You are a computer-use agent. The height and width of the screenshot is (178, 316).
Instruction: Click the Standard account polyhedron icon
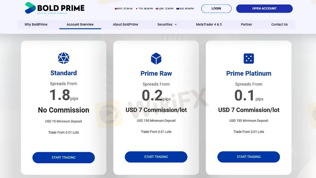coord(64,58)
